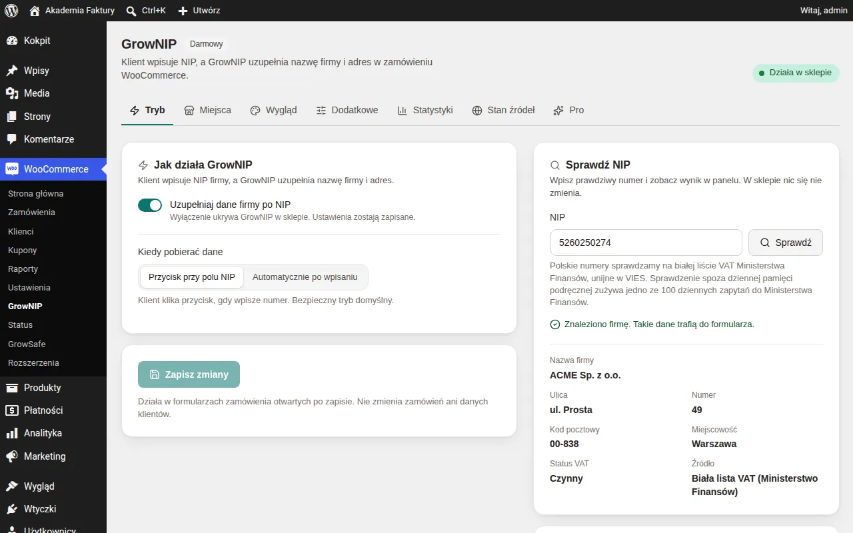Click the Znaleziono firmę success message
This screenshot has height=533, width=853.
pos(652,324)
